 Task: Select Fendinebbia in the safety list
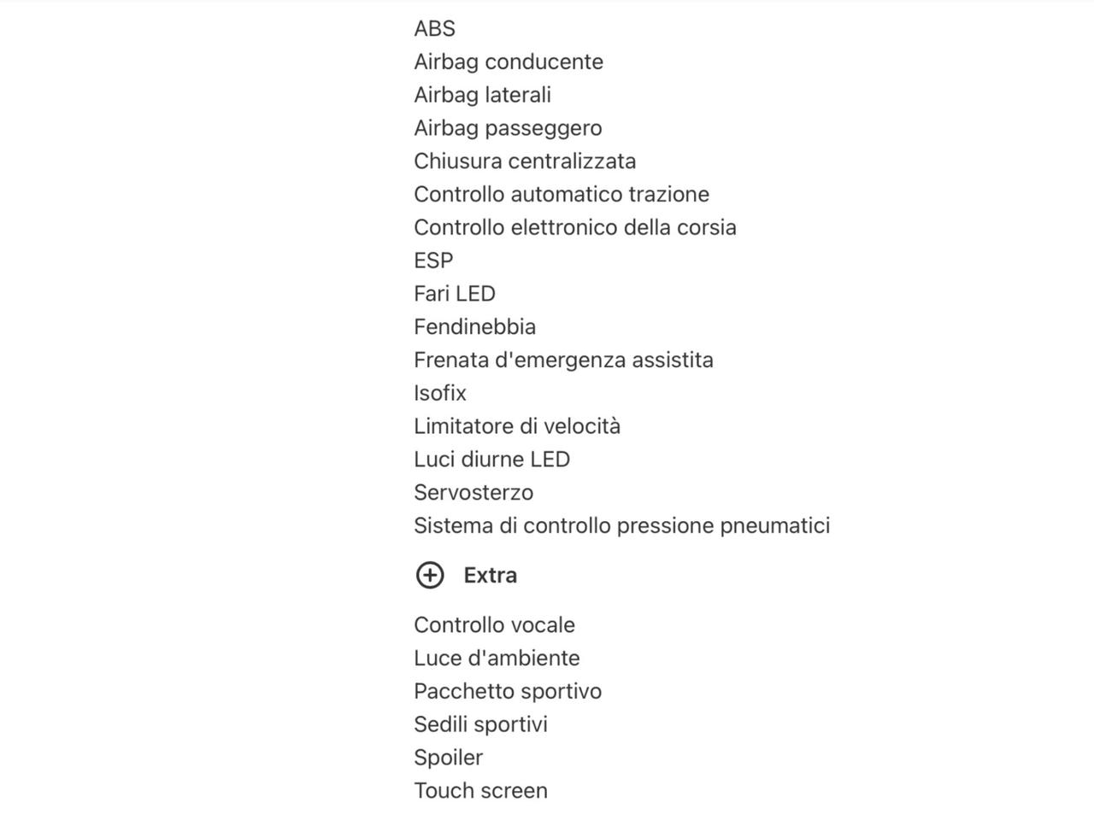[x=474, y=327]
